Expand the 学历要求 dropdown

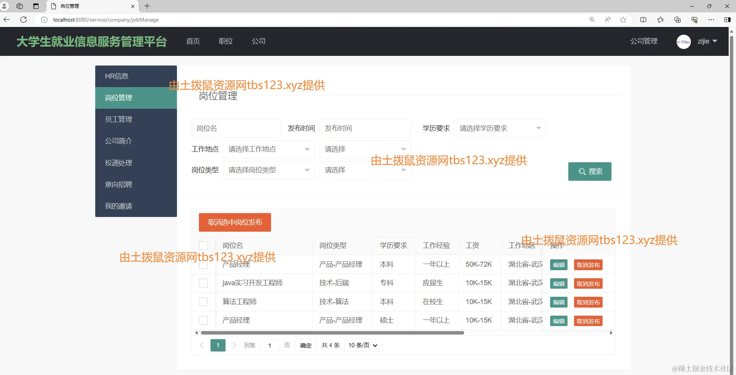tap(500, 128)
